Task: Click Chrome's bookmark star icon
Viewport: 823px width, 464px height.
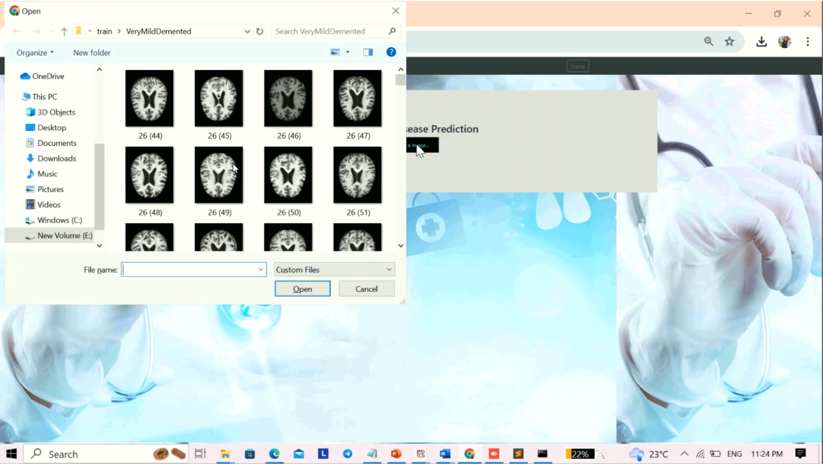Action: [729, 42]
